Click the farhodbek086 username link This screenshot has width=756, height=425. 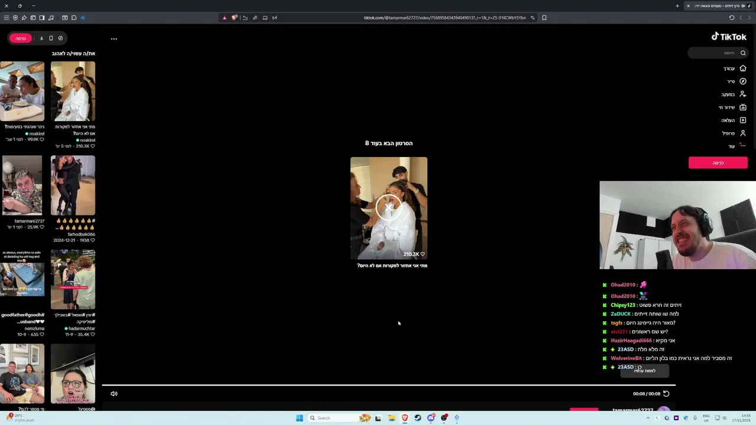pyautogui.click(x=82, y=234)
